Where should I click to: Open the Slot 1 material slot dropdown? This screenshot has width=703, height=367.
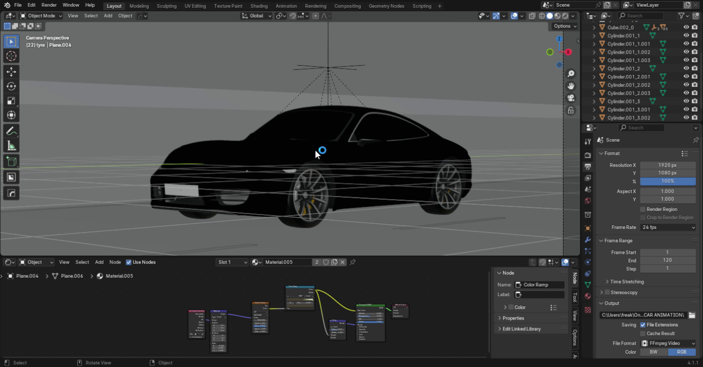[232, 262]
